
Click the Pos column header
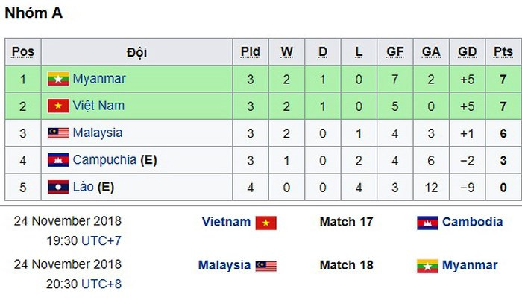23,51
